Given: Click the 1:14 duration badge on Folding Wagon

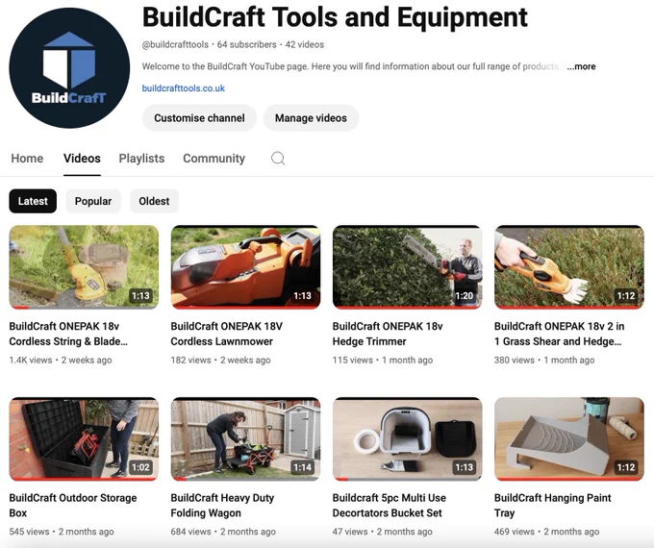Looking at the screenshot, I should pyautogui.click(x=302, y=467).
